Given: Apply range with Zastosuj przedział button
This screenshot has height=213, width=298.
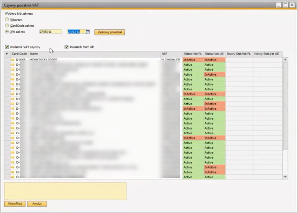Looking at the screenshot, I should tap(110, 32).
